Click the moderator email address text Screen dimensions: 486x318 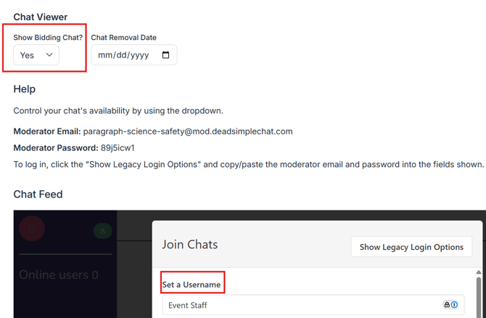[x=188, y=131]
